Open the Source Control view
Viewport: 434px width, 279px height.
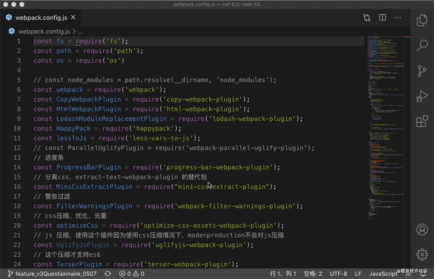(422, 71)
